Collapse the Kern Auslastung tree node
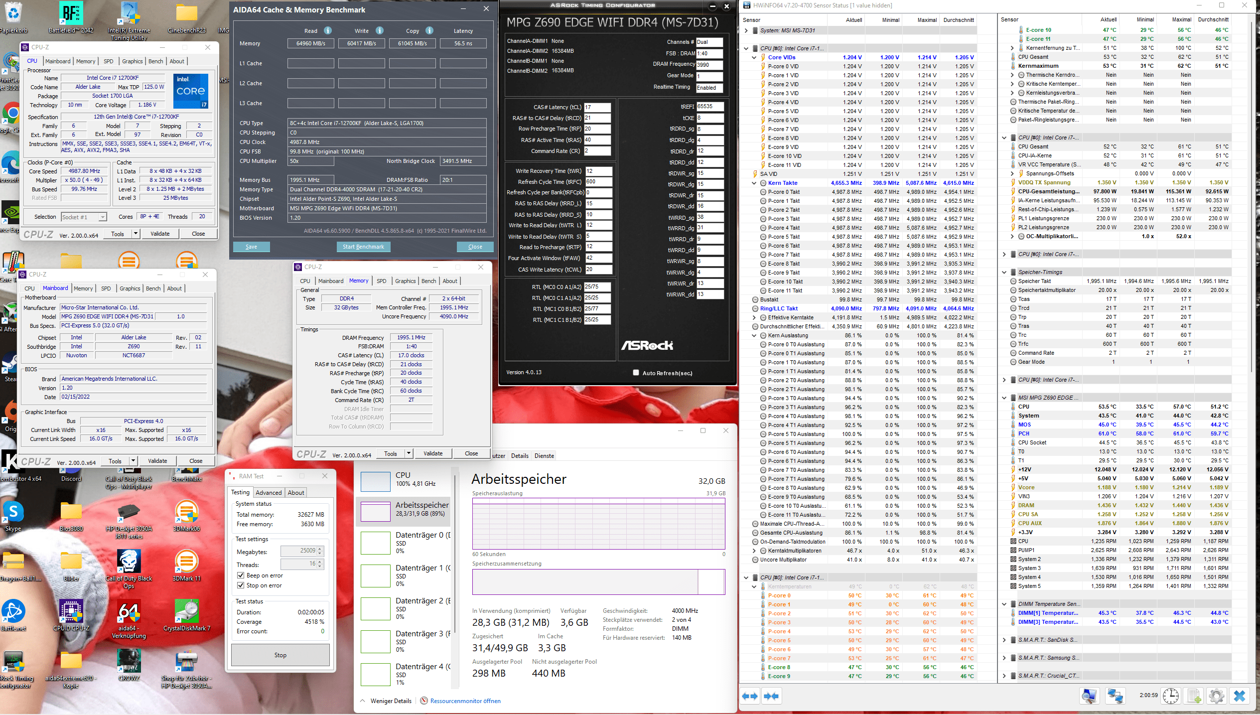1260x715 pixels. click(754, 335)
